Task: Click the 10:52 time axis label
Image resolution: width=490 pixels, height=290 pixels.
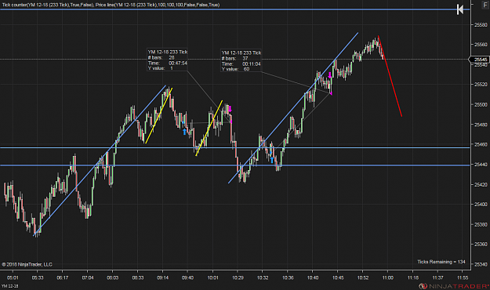Action: [x=363, y=277]
